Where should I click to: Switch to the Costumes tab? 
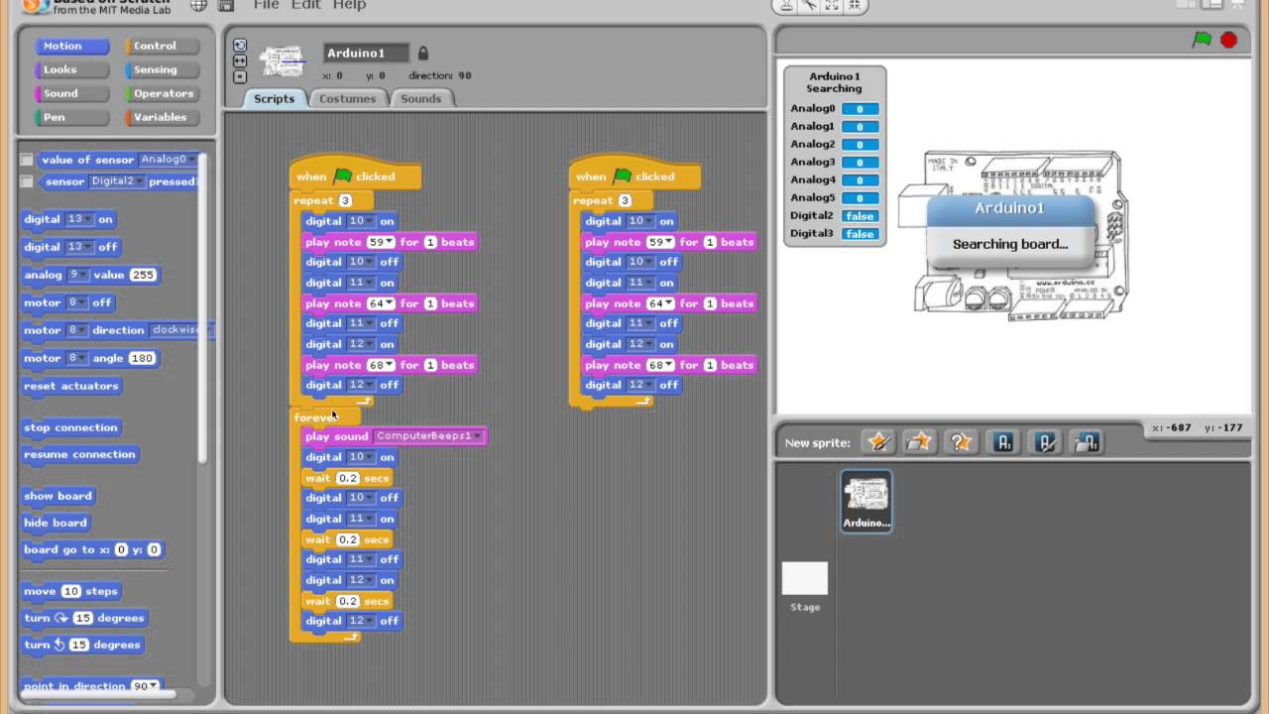pos(347,98)
